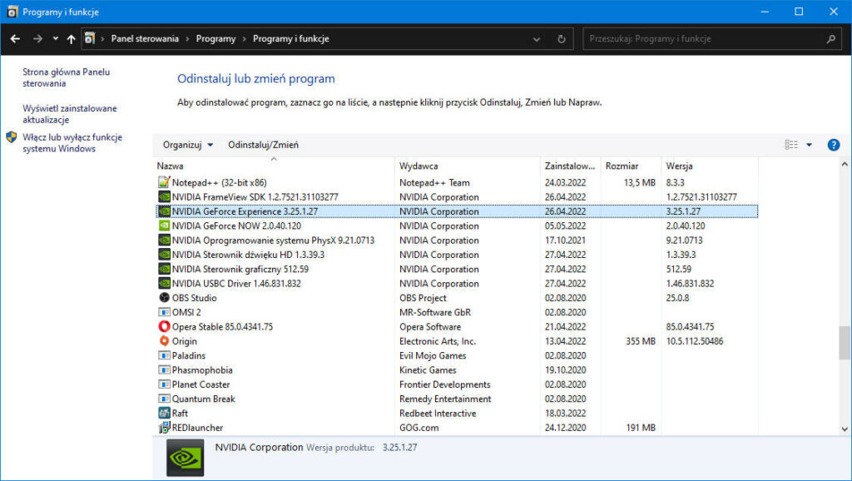852x481 pixels.
Task: Click the Opera Stable icon
Action: click(164, 326)
